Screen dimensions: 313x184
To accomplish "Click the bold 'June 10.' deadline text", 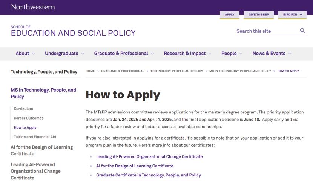I will click(252, 120).
